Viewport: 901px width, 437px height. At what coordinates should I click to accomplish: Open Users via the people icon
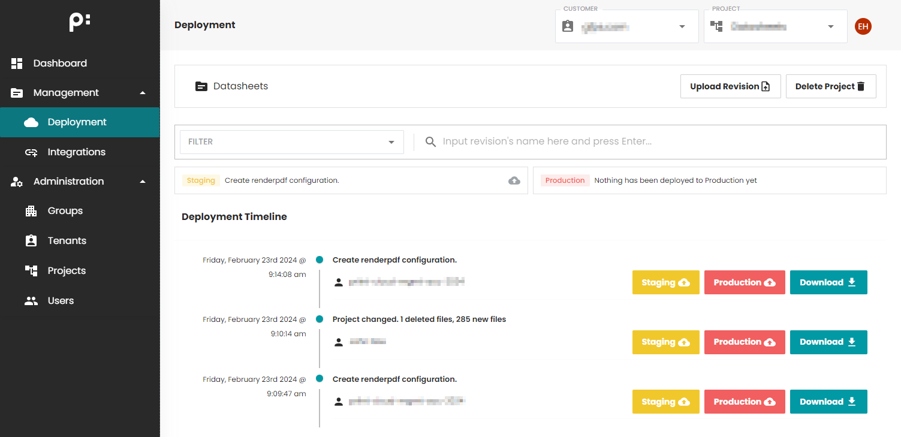tap(31, 300)
